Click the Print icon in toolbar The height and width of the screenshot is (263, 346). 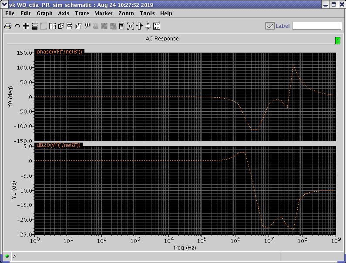[8, 26]
